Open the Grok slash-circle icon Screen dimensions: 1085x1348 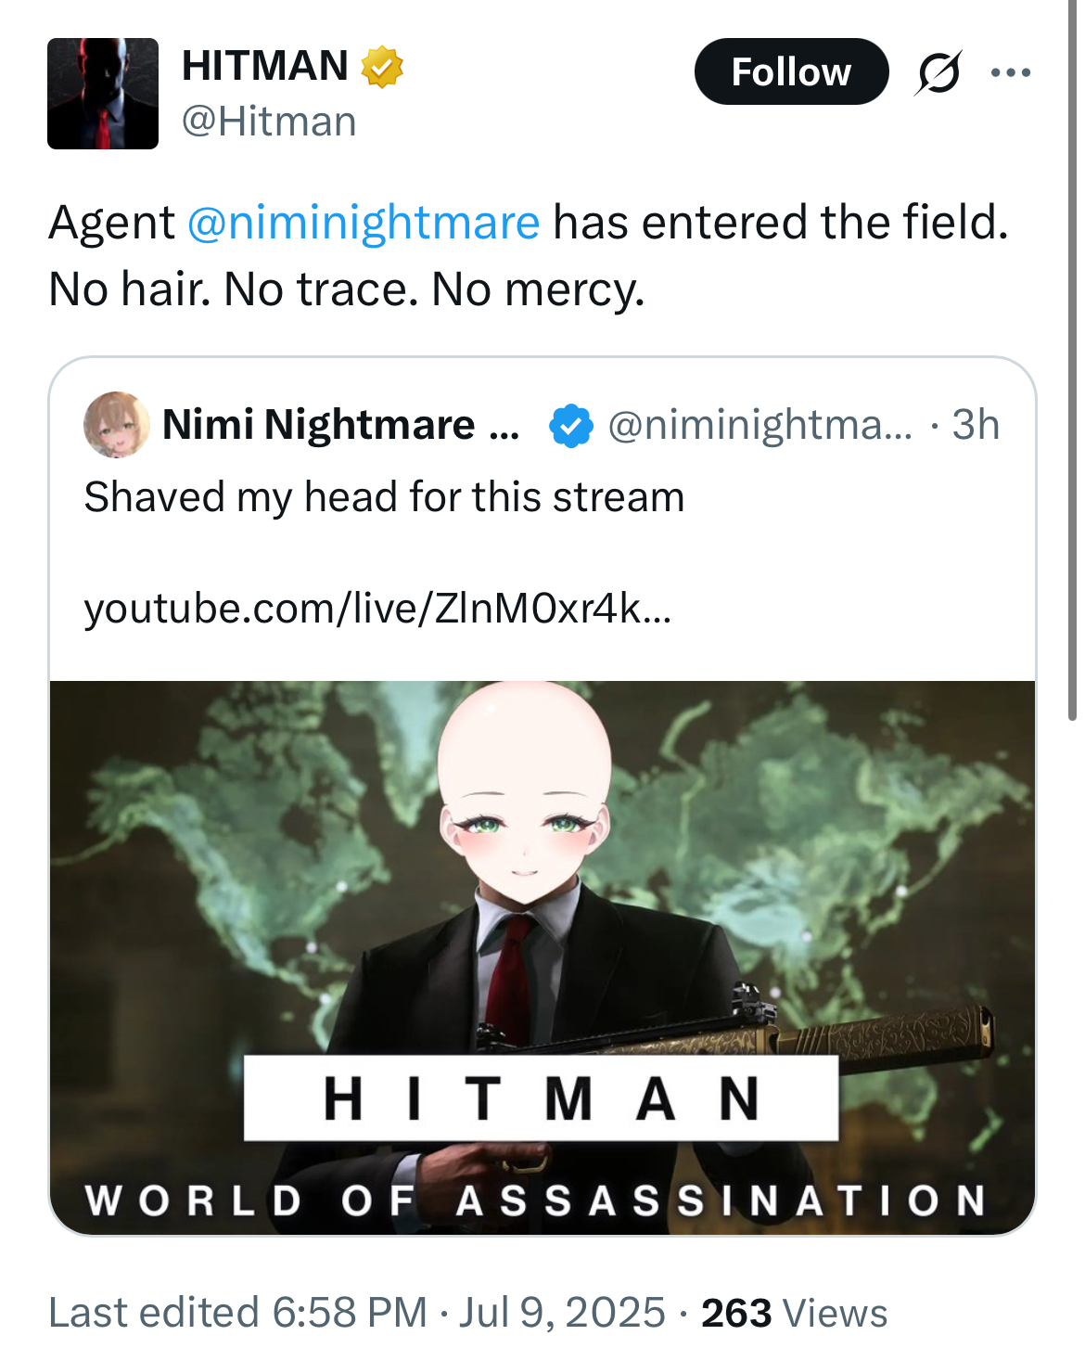click(938, 72)
